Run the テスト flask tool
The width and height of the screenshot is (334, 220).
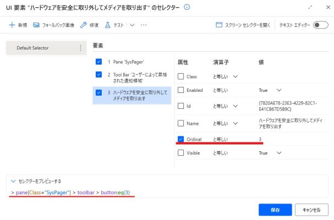tap(114, 25)
